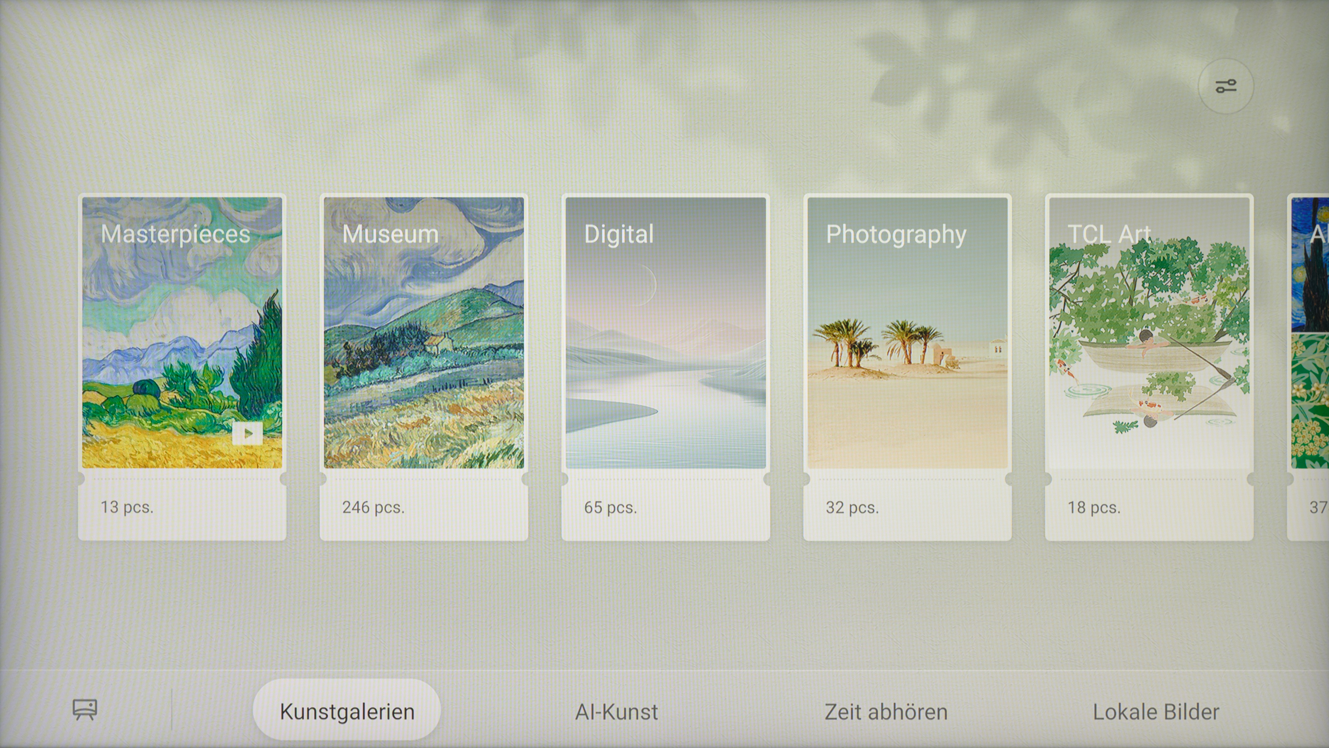Click the 18 pcs. count label

[x=1094, y=507]
